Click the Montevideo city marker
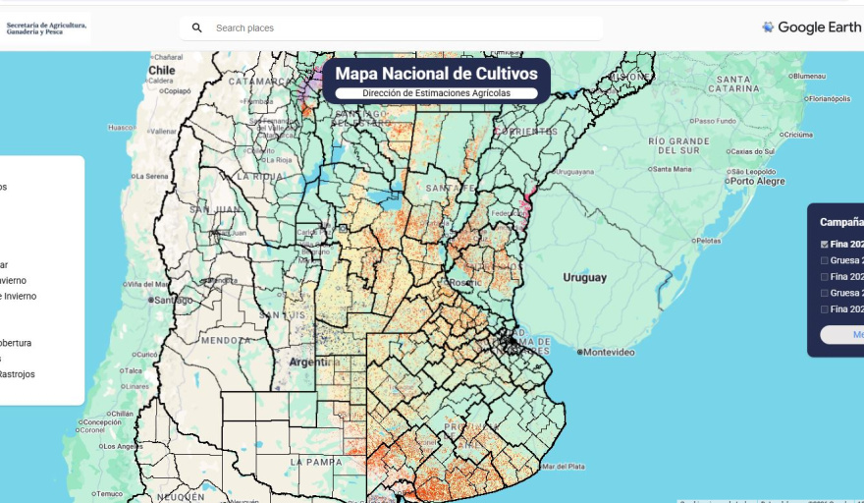Screen dimensions: 864x503 click(581, 352)
